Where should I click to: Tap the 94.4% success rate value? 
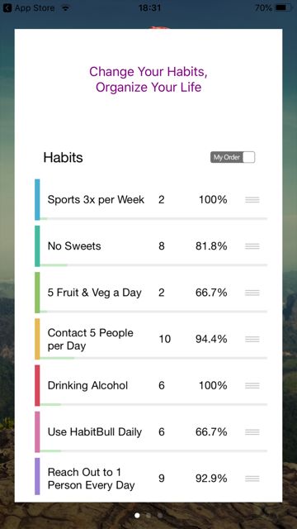(211, 339)
